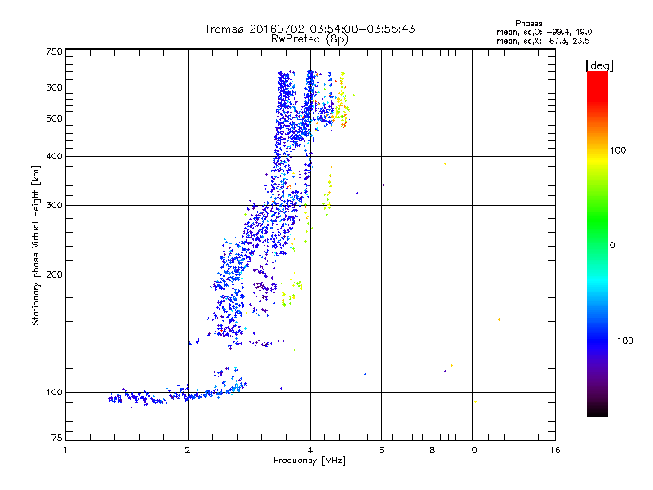The image size is (653, 490).
Task: Click the '[deg]' colorbar unit label
Action: click(x=599, y=65)
